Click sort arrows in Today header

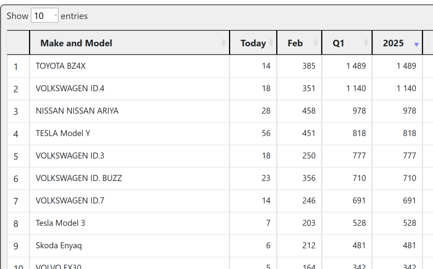271,43
